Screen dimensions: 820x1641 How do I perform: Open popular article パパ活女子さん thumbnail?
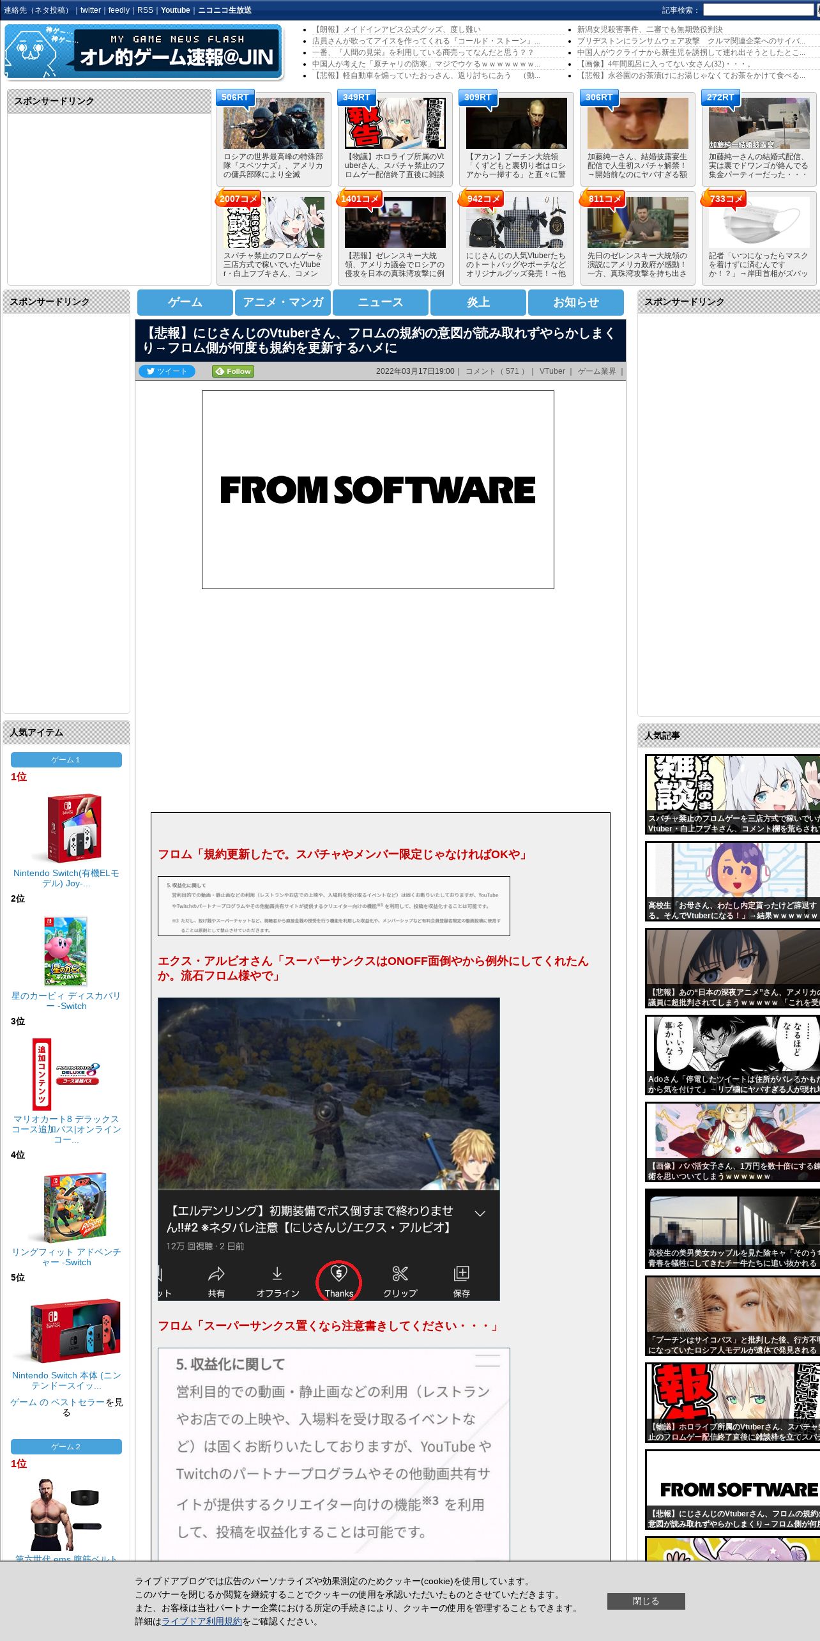(733, 1142)
